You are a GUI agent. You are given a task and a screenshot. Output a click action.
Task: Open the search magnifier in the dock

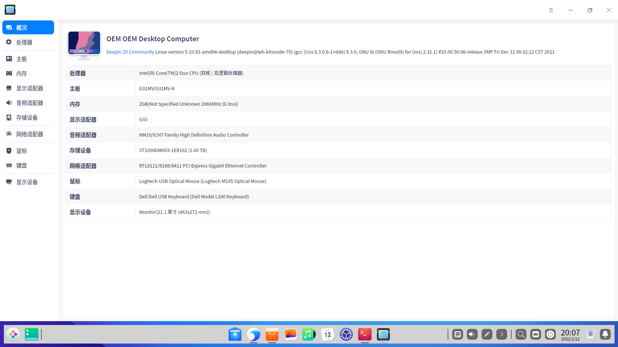pos(521,334)
